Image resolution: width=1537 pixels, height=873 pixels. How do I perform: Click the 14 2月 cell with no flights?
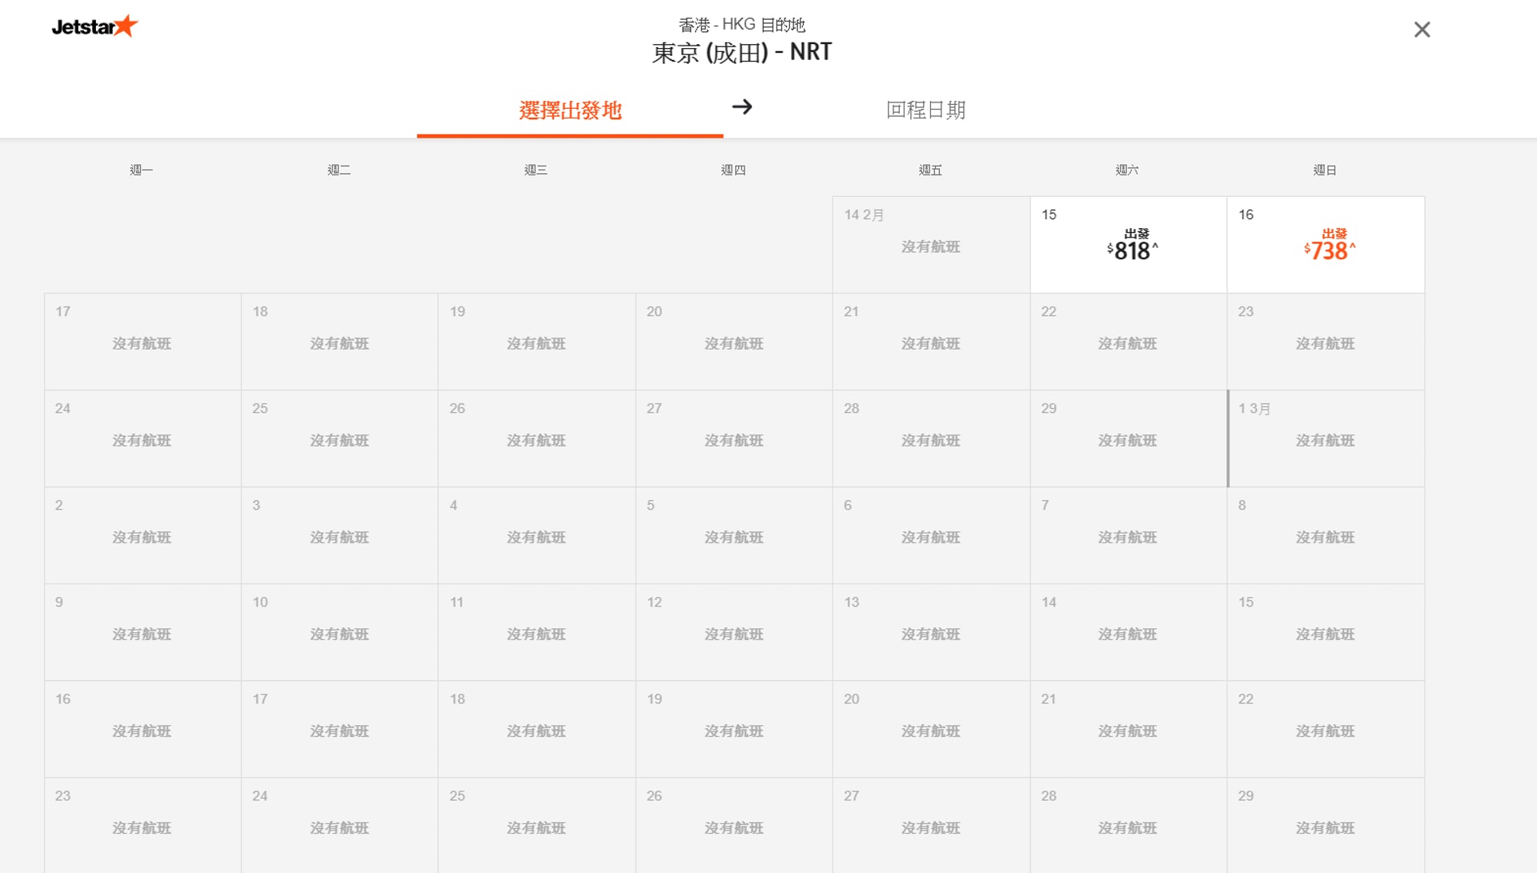(930, 244)
